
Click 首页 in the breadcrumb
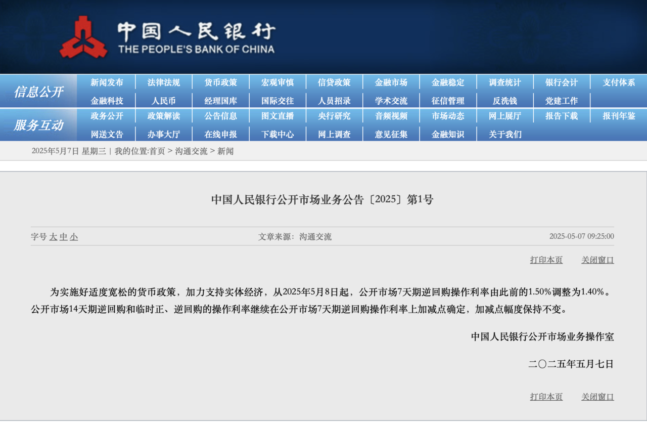tap(157, 151)
